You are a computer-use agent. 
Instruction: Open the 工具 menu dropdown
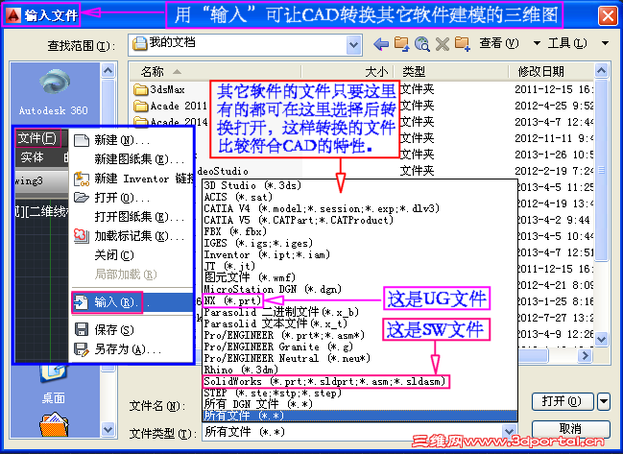(x=605, y=43)
